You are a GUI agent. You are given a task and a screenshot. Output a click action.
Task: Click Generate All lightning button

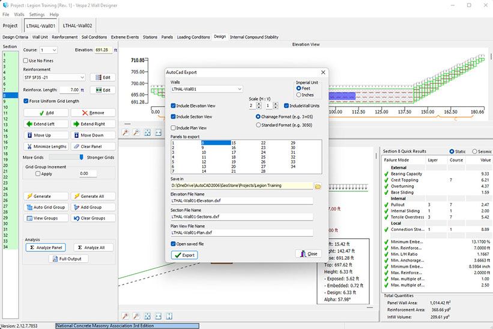tap(93, 196)
